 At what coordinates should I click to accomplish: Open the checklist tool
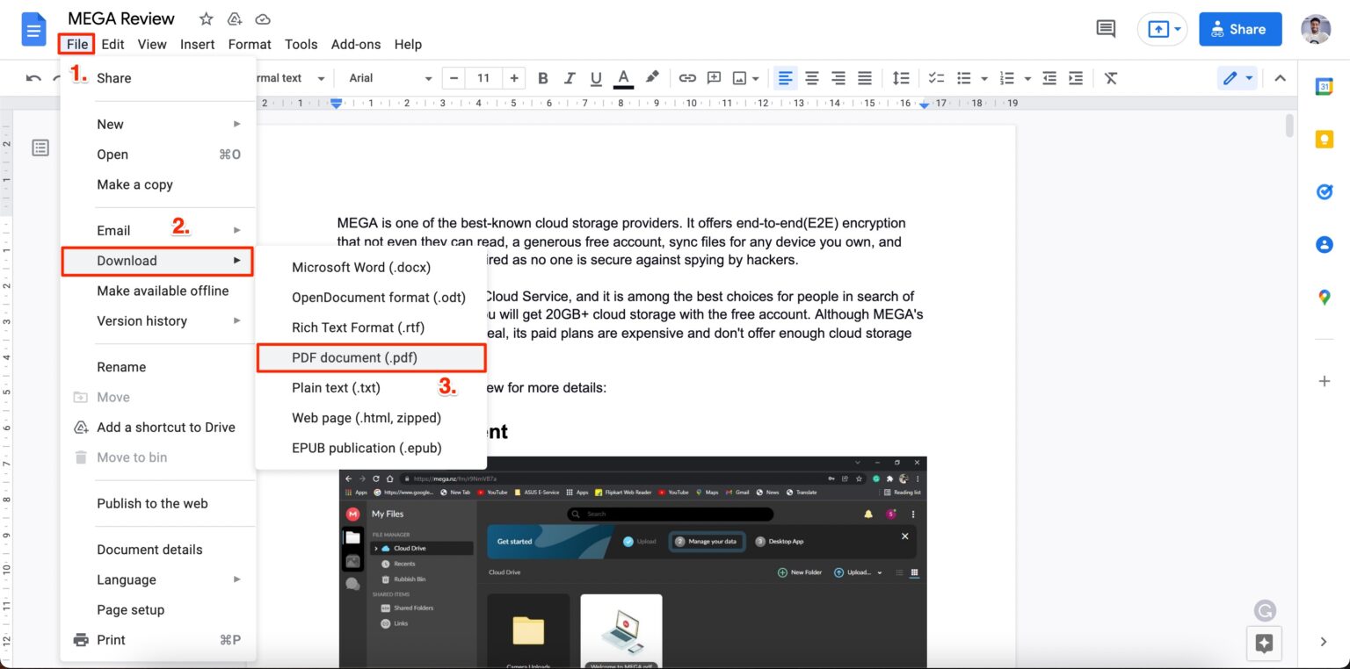[935, 77]
